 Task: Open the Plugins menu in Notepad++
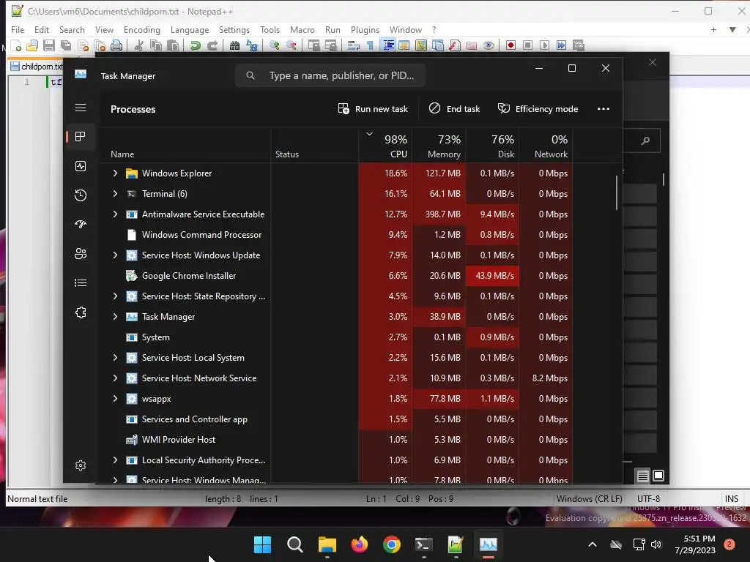point(365,29)
